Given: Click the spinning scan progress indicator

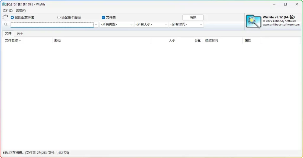Looking at the screenshot, I should [5, 17].
